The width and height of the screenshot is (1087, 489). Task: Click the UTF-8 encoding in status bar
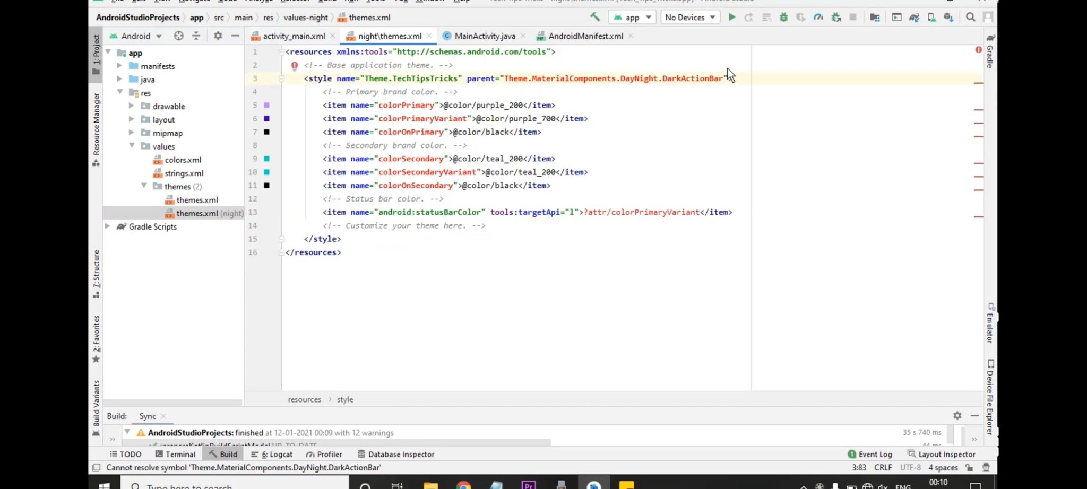[x=910, y=468]
